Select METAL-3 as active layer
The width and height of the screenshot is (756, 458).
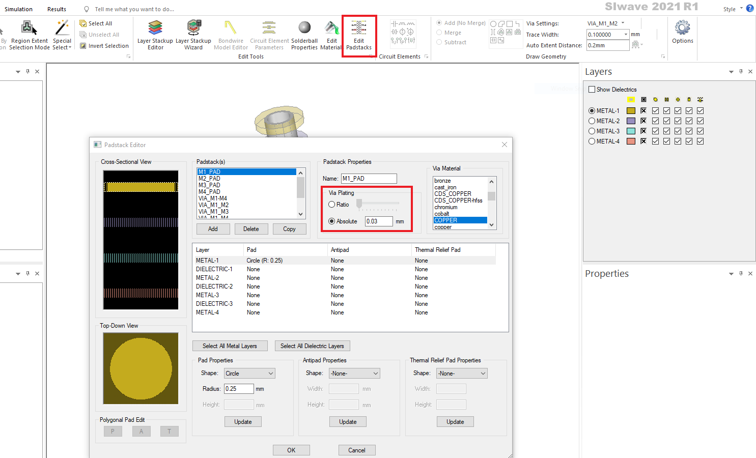point(592,131)
